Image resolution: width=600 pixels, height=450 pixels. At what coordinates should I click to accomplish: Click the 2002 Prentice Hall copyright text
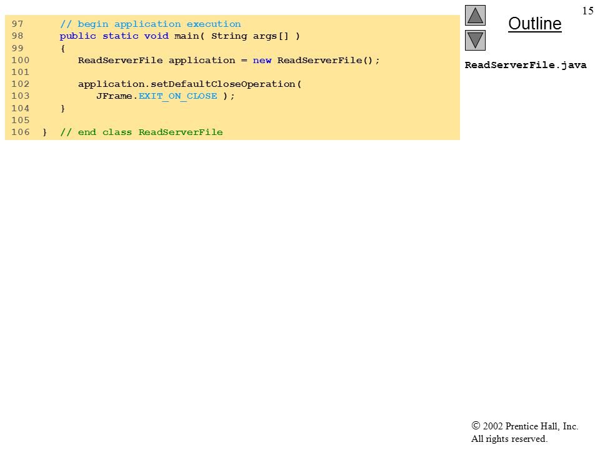point(524,426)
